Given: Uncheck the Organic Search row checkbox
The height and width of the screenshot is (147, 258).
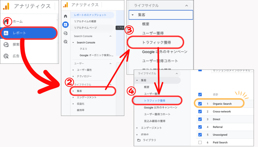Looking at the screenshot, I should click(x=200, y=104).
